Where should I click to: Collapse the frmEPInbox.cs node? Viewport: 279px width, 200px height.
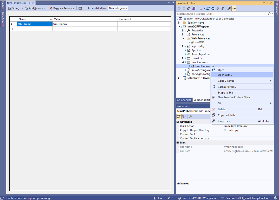point(183,62)
